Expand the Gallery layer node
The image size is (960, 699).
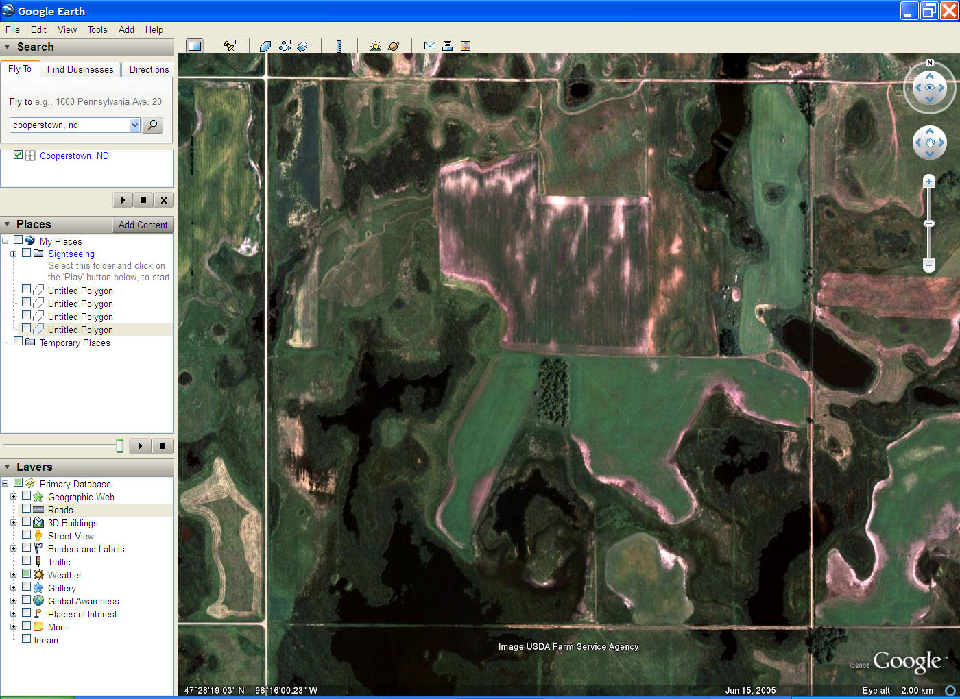13,588
